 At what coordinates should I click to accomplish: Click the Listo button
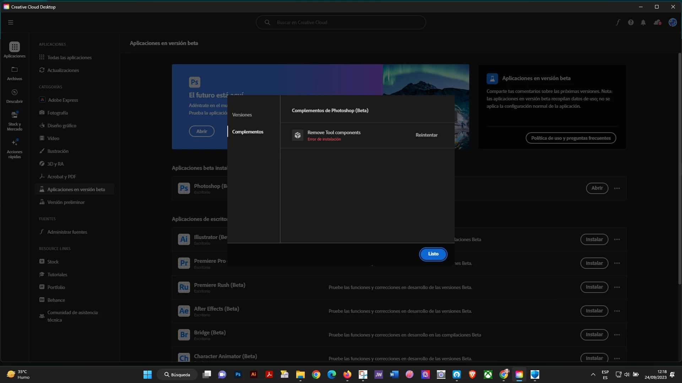[x=433, y=254]
